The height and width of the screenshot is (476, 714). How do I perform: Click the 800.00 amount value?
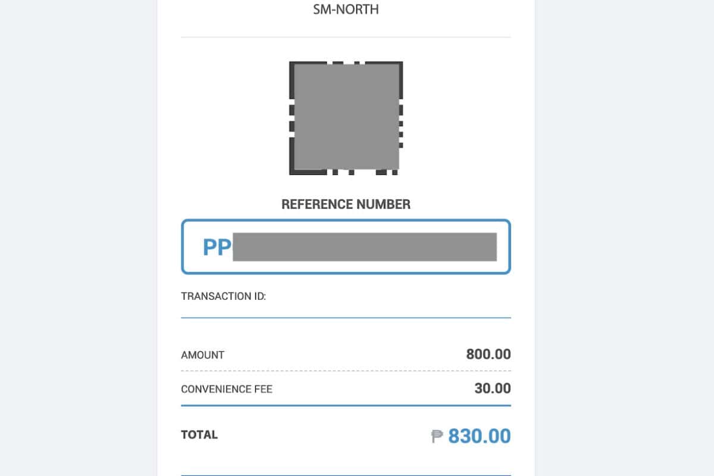coord(488,355)
